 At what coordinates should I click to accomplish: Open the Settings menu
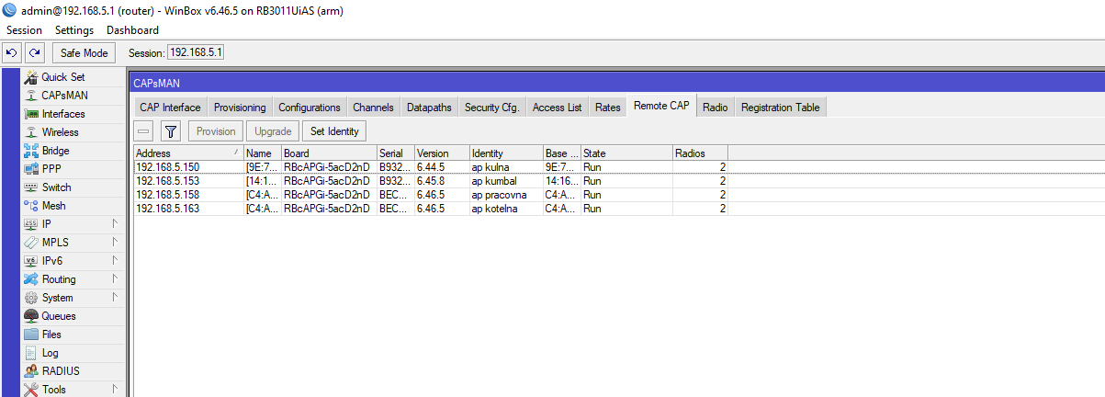click(x=74, y=30)
